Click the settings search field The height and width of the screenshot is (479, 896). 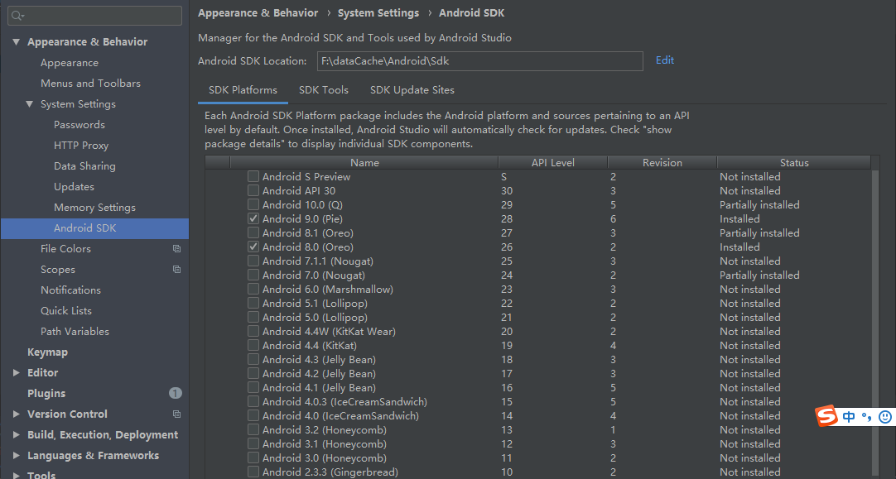point(95,16)
